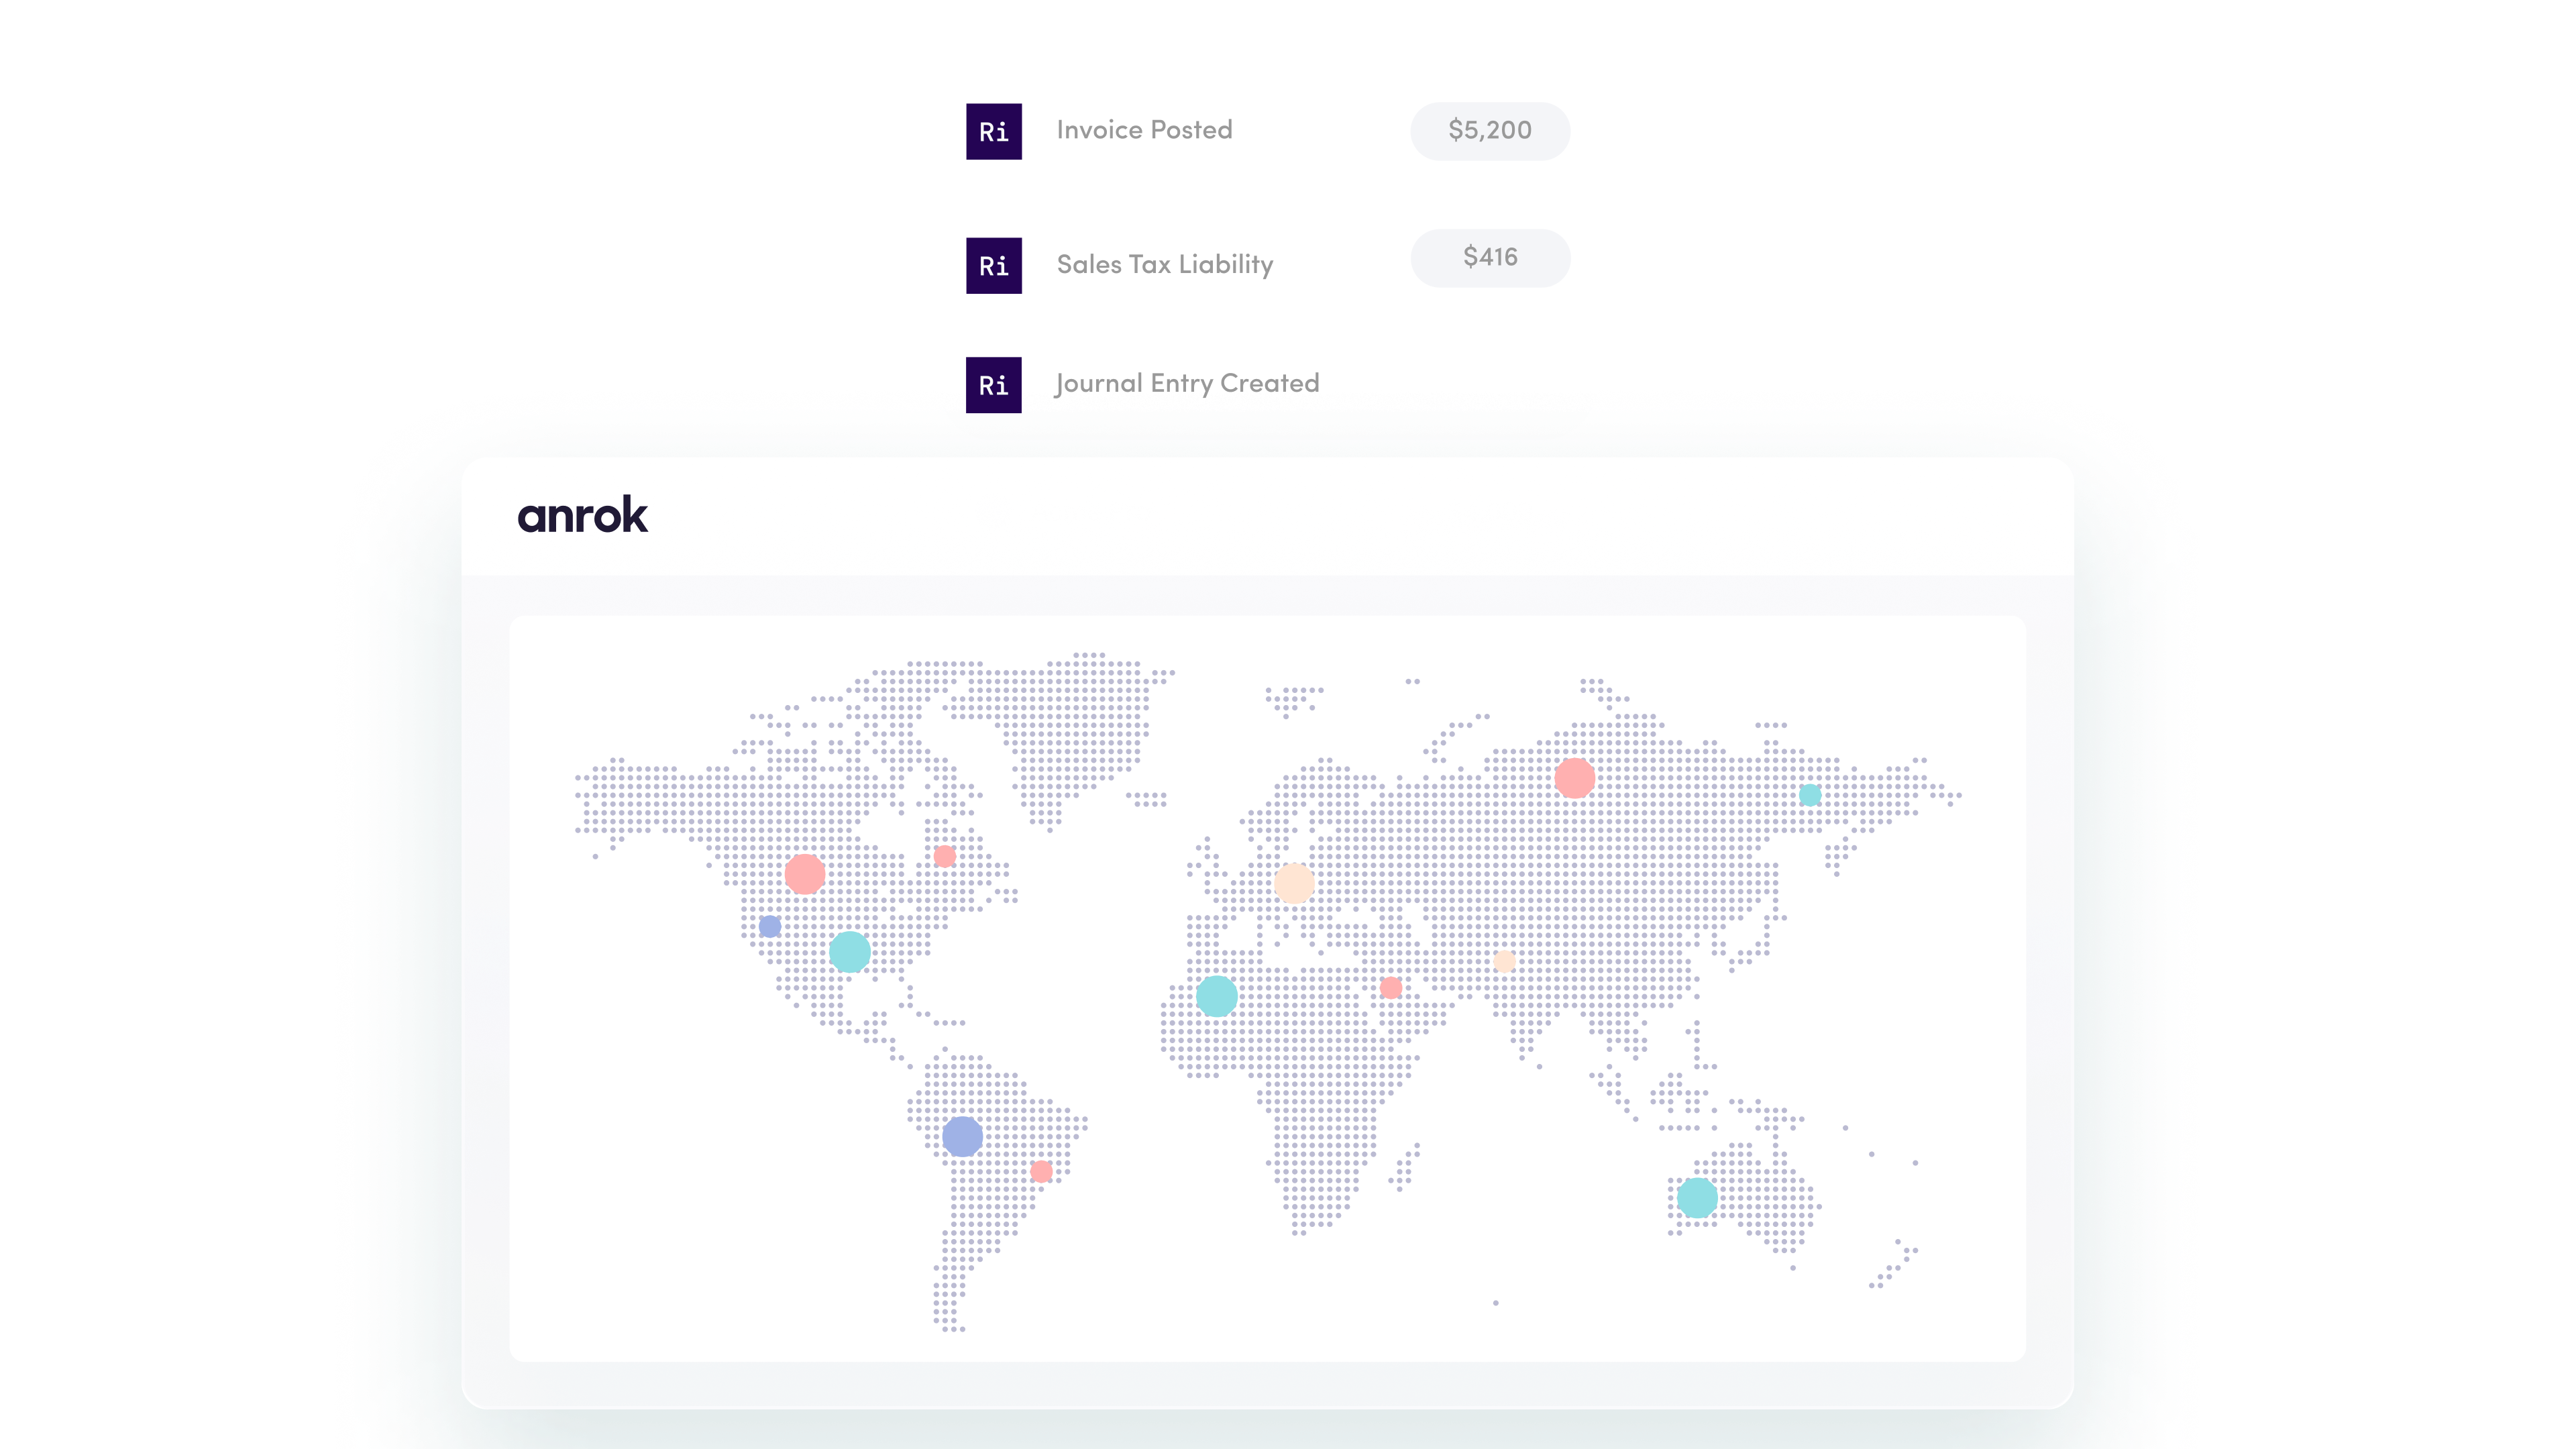
Task: Select the large pink marker in western North America
Action: (x=804, y=874)
